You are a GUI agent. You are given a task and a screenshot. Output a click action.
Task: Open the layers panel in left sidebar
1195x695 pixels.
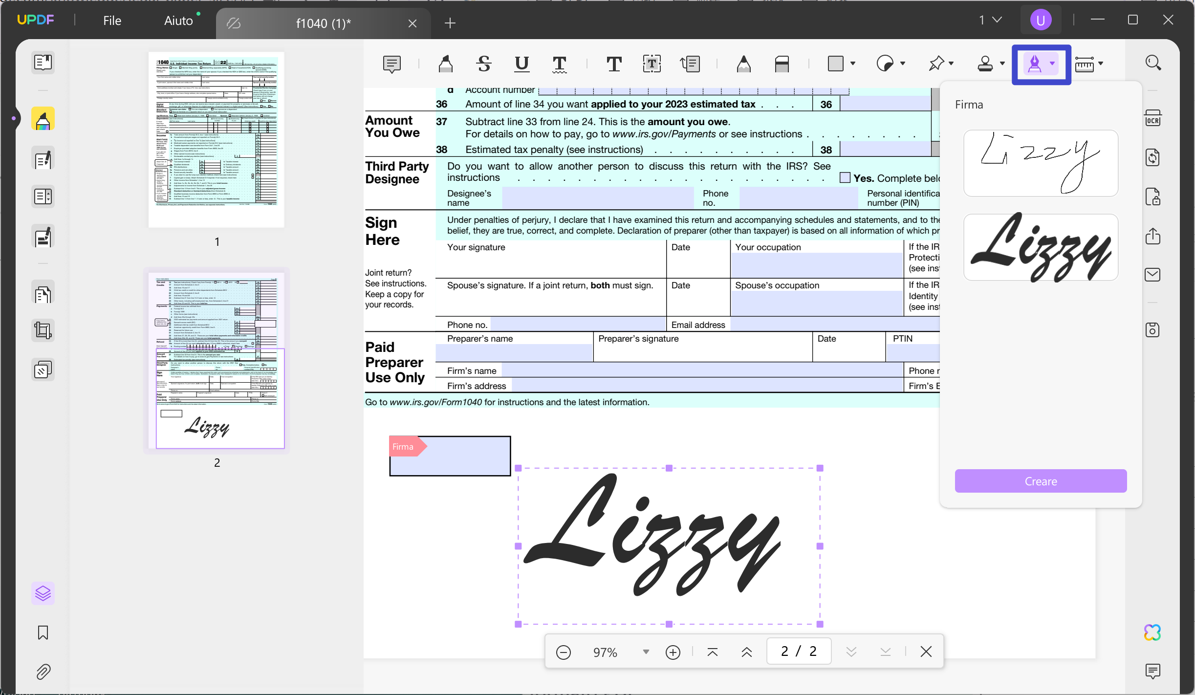pyautogui.click(x=43, y=593)
